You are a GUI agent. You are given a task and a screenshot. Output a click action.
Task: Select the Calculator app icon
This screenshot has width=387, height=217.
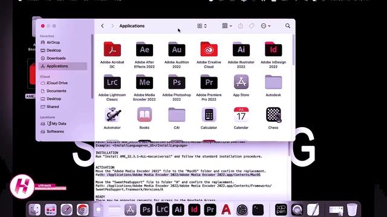209,115
